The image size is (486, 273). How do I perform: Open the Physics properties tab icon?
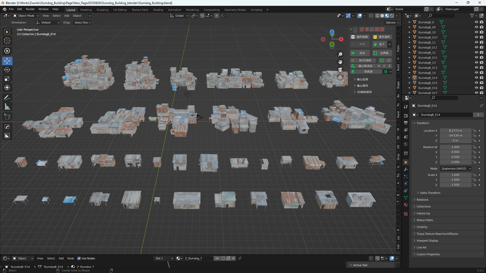tap(406, 184)
